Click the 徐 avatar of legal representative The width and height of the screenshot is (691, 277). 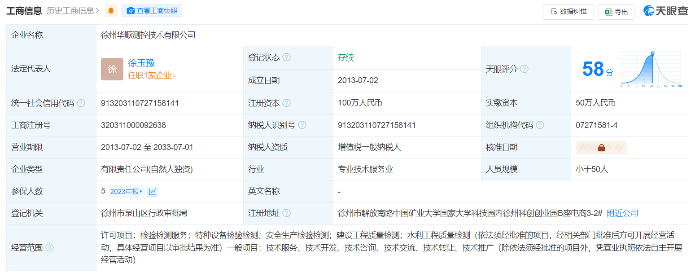tap(112, 69)
